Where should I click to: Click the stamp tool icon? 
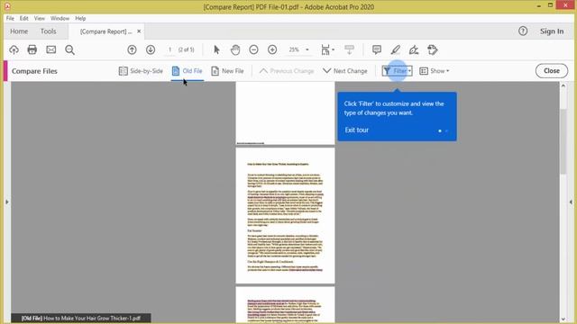point(433,49)
